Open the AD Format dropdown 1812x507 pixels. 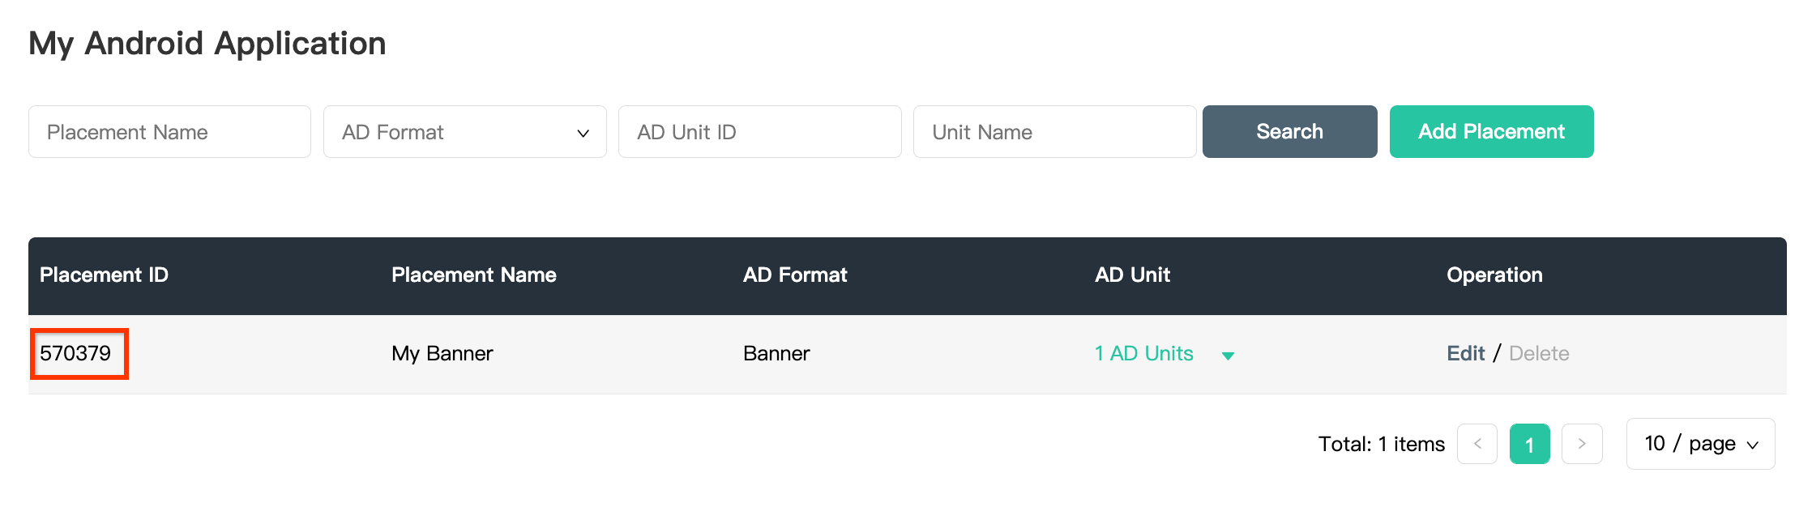click(x=464, y=132)
